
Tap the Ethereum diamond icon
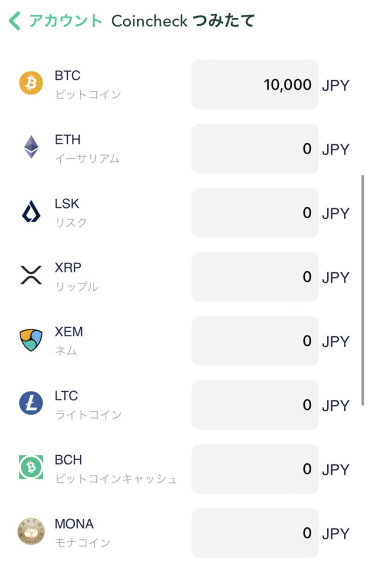pyautogui.click(x=31, y=147)
